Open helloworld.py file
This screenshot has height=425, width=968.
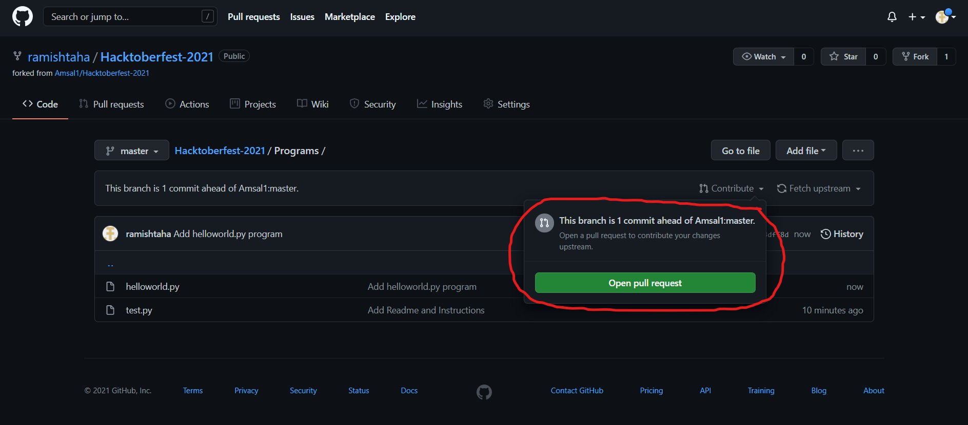152,287
